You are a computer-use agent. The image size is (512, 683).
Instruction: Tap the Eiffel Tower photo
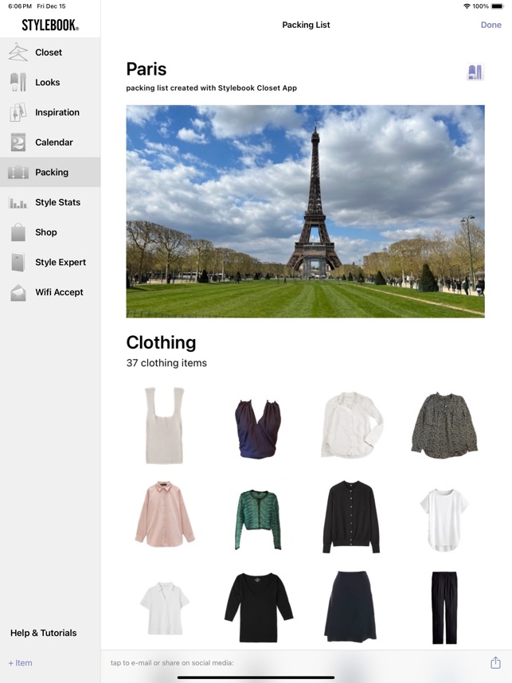coord(306,211)
